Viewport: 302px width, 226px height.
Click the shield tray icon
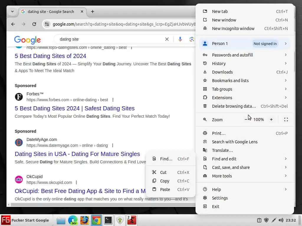(x=266, y=220)
